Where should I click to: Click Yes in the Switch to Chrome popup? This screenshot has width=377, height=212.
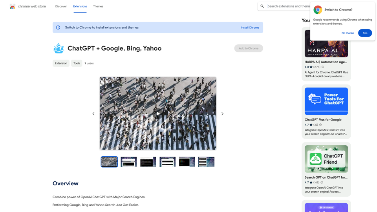click(365, 33)
